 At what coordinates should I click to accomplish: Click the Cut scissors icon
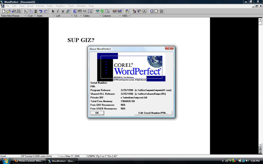pyautogui.click(x=26, y=11)
